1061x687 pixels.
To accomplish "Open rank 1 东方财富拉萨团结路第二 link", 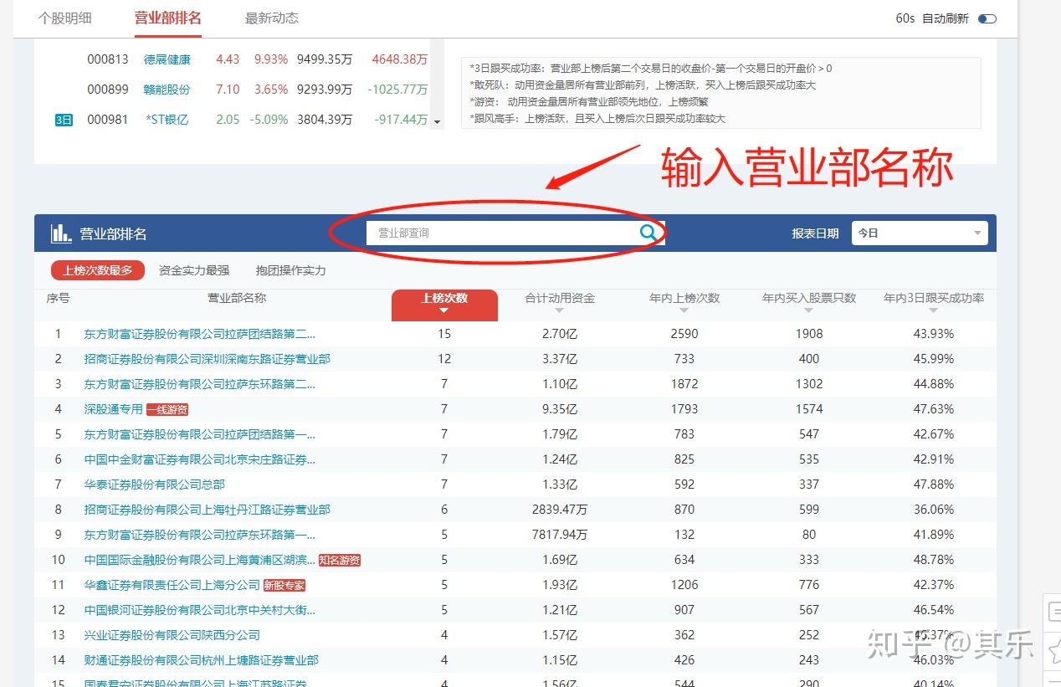I will 200,334.
